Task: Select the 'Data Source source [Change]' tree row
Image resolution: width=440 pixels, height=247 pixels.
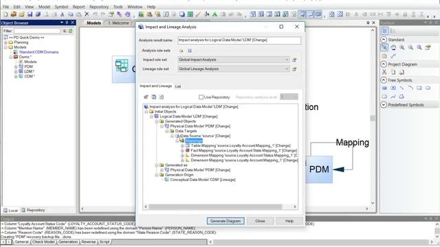Action: coord(205,136)
